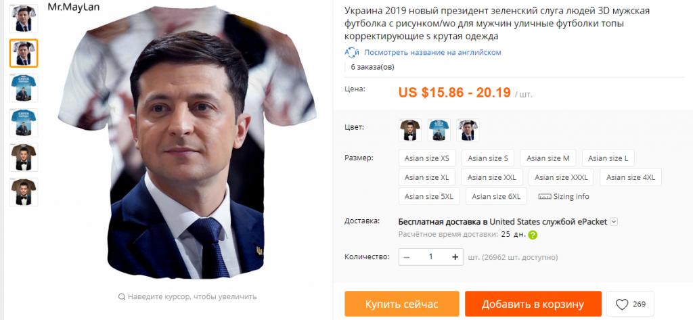
Task: Expand the ePacket shipping method dropdown
Action: click(x=613, y=221)
